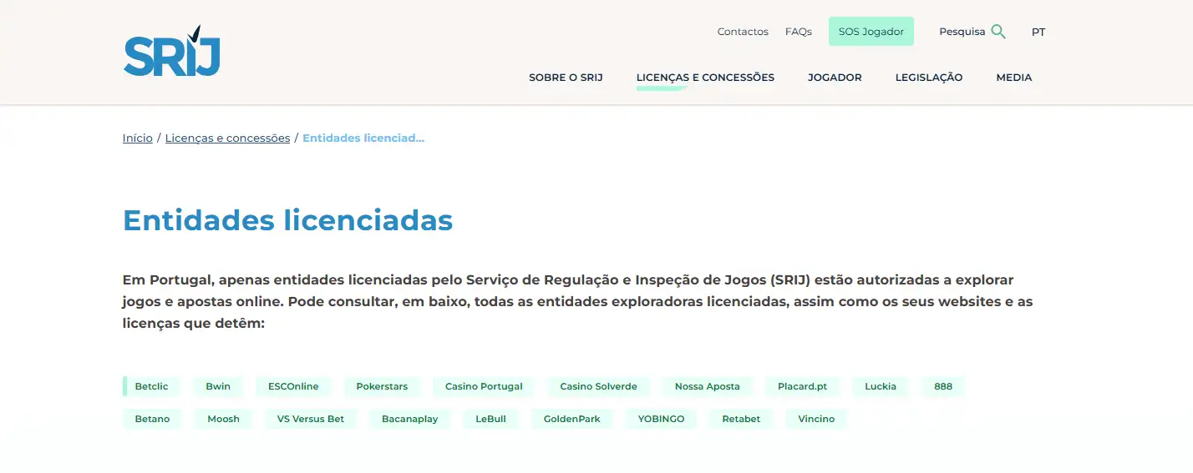Select the Moosh tag

[223, 419]
